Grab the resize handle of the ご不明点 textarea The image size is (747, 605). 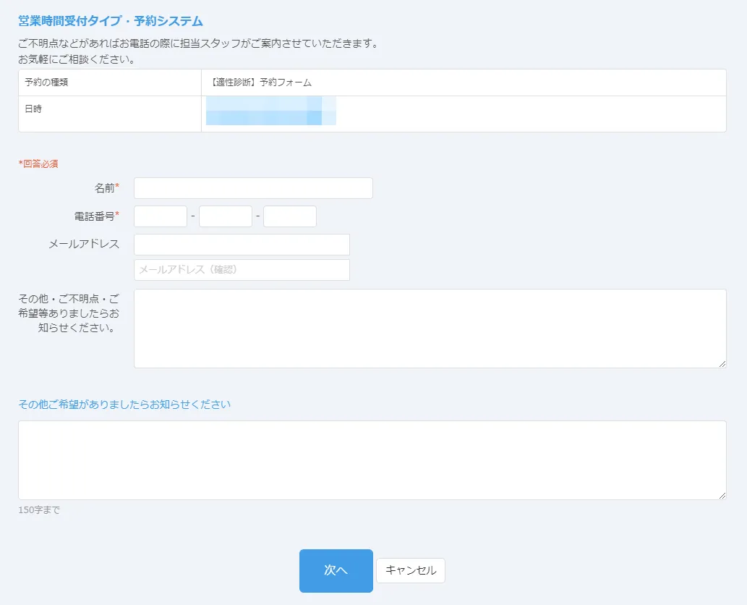tap(722, 364)
